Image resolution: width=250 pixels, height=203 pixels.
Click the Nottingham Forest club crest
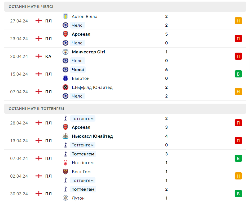coord(65,163)
